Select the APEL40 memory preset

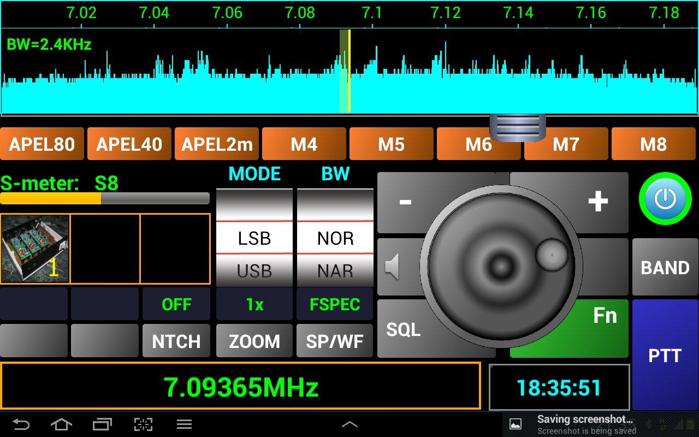(x=129, y=144)
